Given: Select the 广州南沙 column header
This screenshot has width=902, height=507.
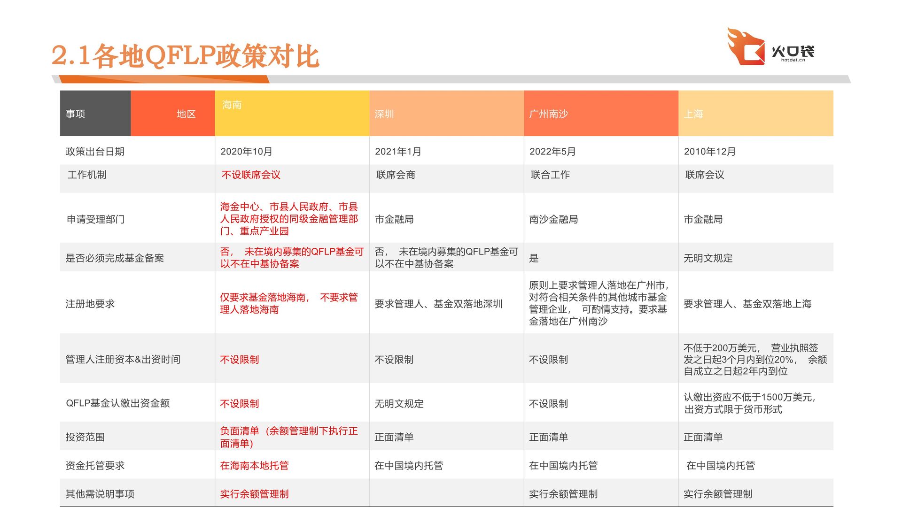Looking at the screenshot, I should [x=548, y=114].
